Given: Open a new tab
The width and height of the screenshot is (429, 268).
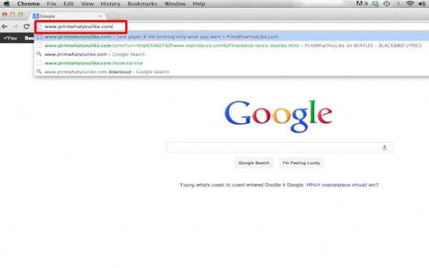Looking at the screenshot, I should click(x=114, y=16).
